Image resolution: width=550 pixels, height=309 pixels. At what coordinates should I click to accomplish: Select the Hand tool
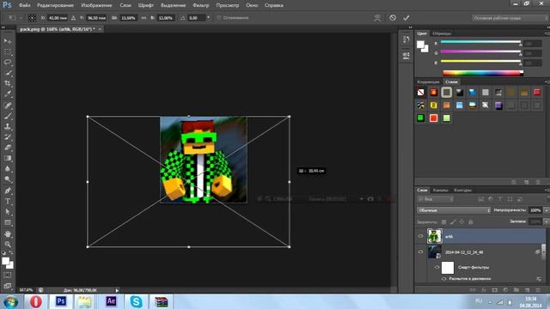pyautogui.click(x=8, y=234)
